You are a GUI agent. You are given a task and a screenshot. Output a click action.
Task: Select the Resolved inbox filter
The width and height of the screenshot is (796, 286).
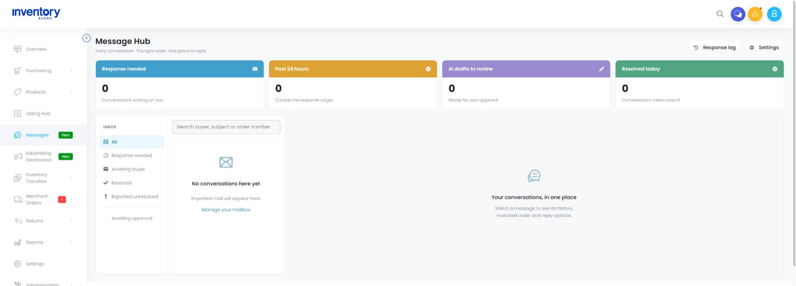point(132,183)
